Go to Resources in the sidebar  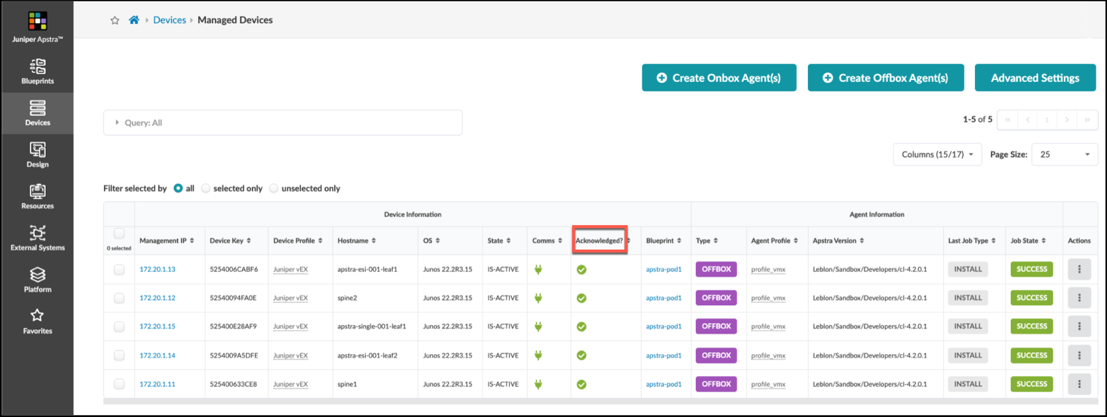(37, 197)
